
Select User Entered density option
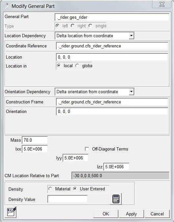point(75,189)
